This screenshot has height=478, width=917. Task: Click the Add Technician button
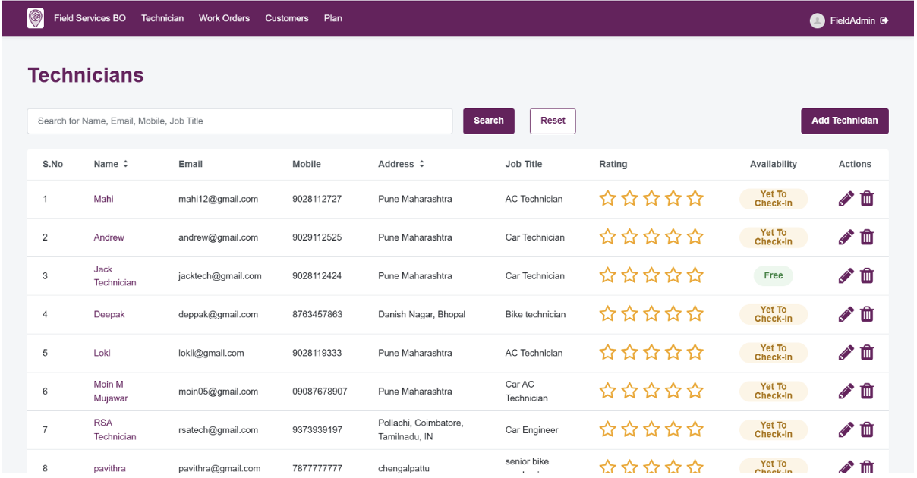click(x=844, y=121)
